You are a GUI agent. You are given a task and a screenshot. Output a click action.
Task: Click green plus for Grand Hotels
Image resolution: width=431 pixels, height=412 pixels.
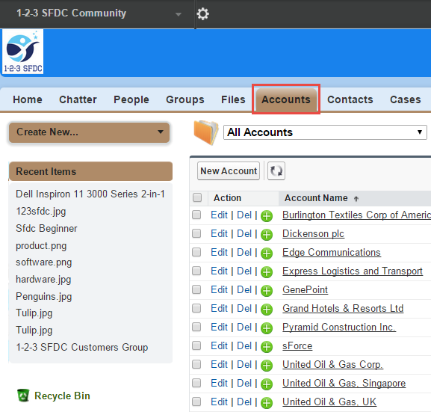[x=267, y=310]
